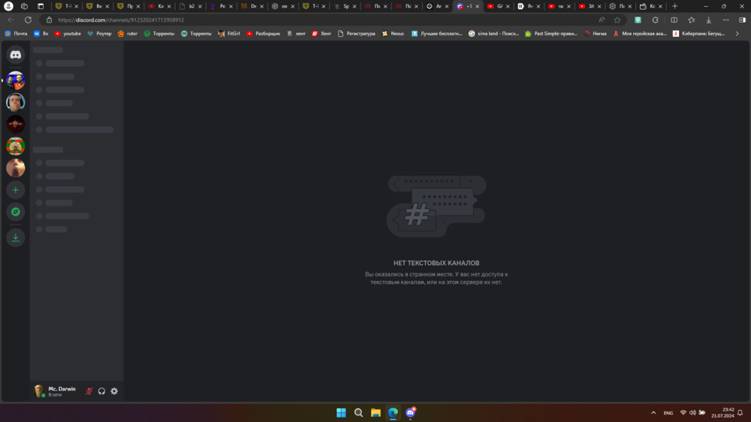The image size is (751, 422).
Task: Go back with the browser arrow
Action: [x=11, y=20]
